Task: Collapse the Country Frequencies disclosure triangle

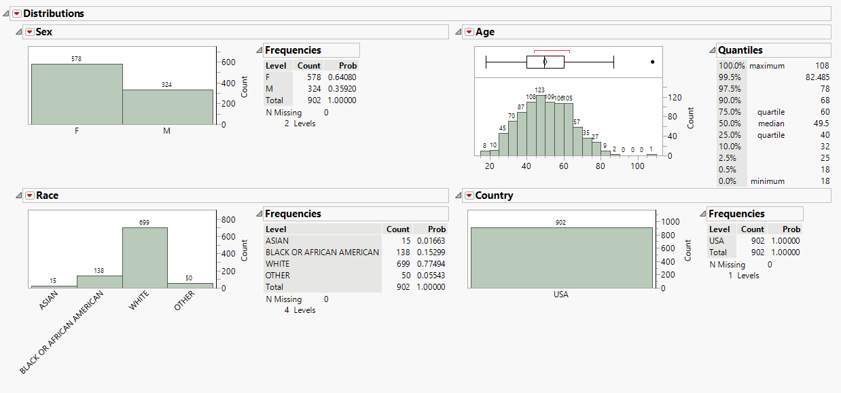Action: [x=702, y=214]
